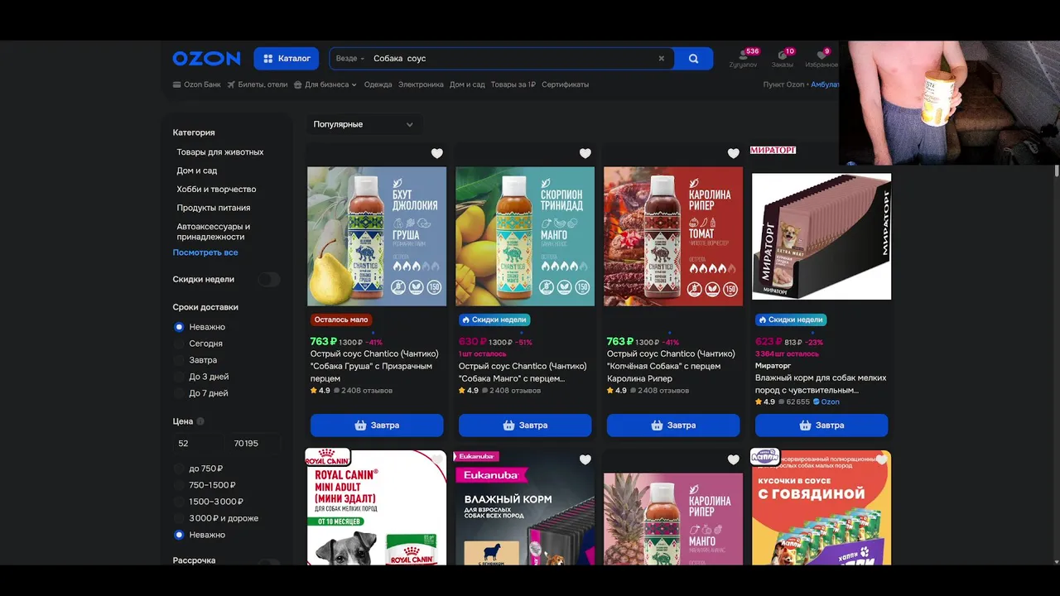Viewport: 1060px width, 596px height.
Task: Open Избранное favorites icon
Action: point(821,59)
